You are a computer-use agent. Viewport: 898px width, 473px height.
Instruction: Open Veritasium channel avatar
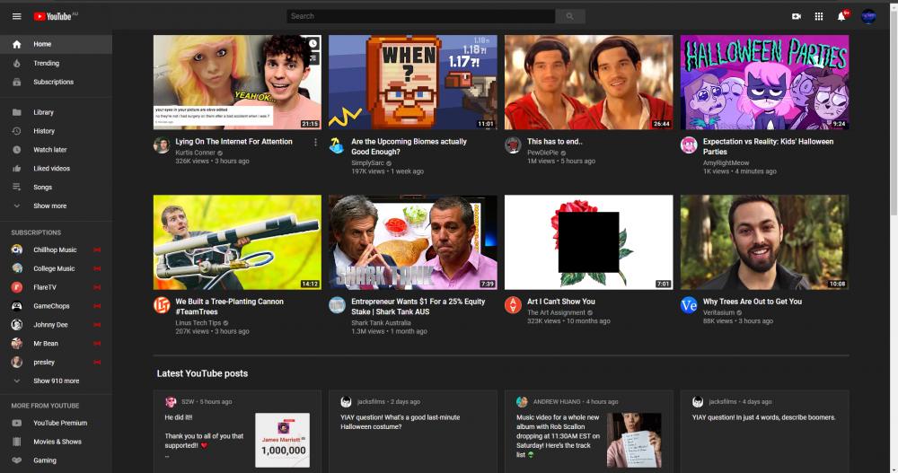pyautogui.click(x=689, y=305)
